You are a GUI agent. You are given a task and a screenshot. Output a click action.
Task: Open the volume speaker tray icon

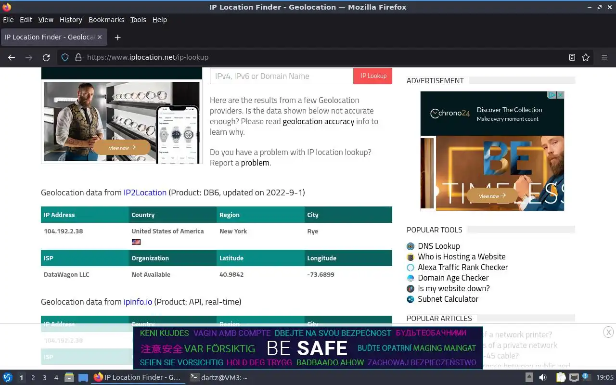(x=543, y=378)
